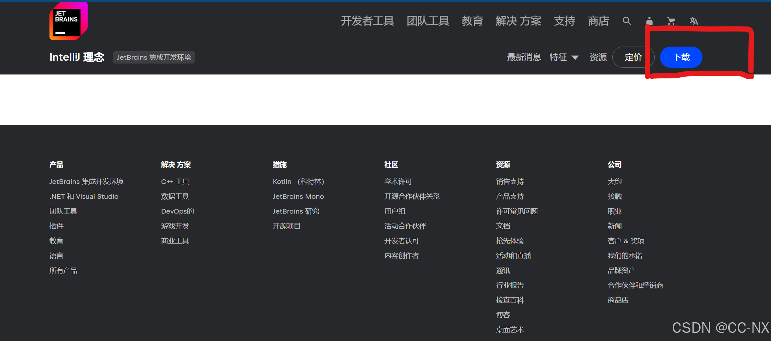Open footer 游戏开发 link

(x=175, y=226)
